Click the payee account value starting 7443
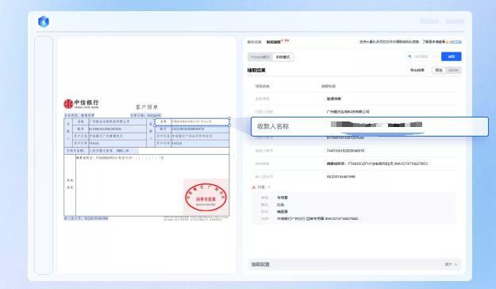The width and height of the screenshot is (496, 289). point(345,151)
